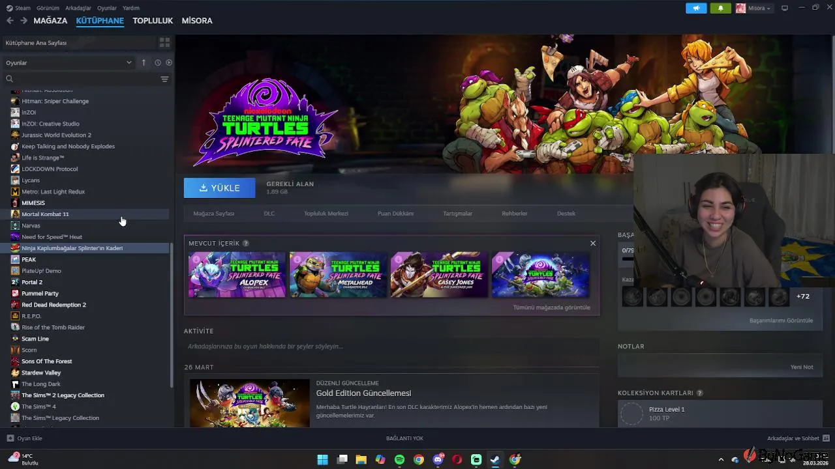The image size is (835, 469).
Task: Open Yardım menu
Action: [x=131, y=8]
